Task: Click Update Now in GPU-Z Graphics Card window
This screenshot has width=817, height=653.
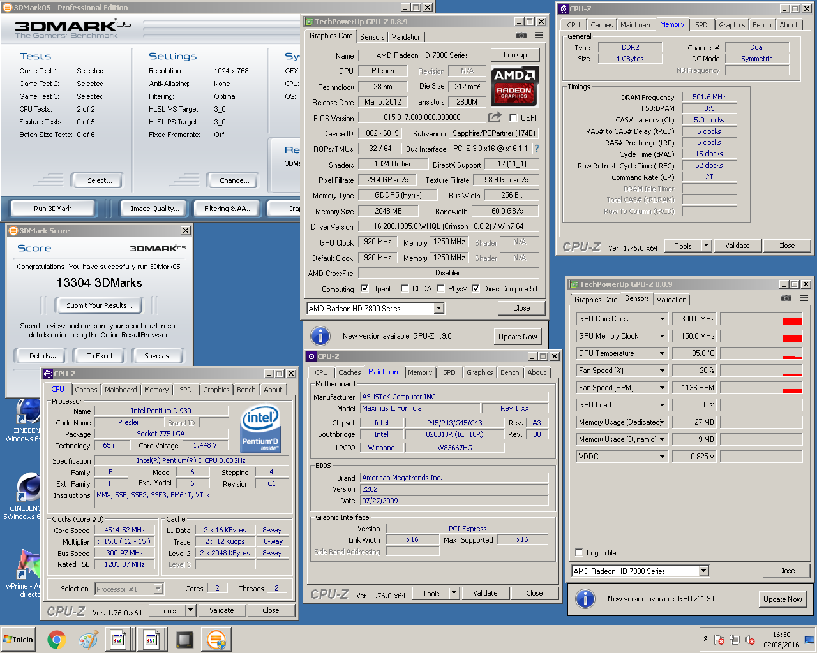Action: coord(518,337)
